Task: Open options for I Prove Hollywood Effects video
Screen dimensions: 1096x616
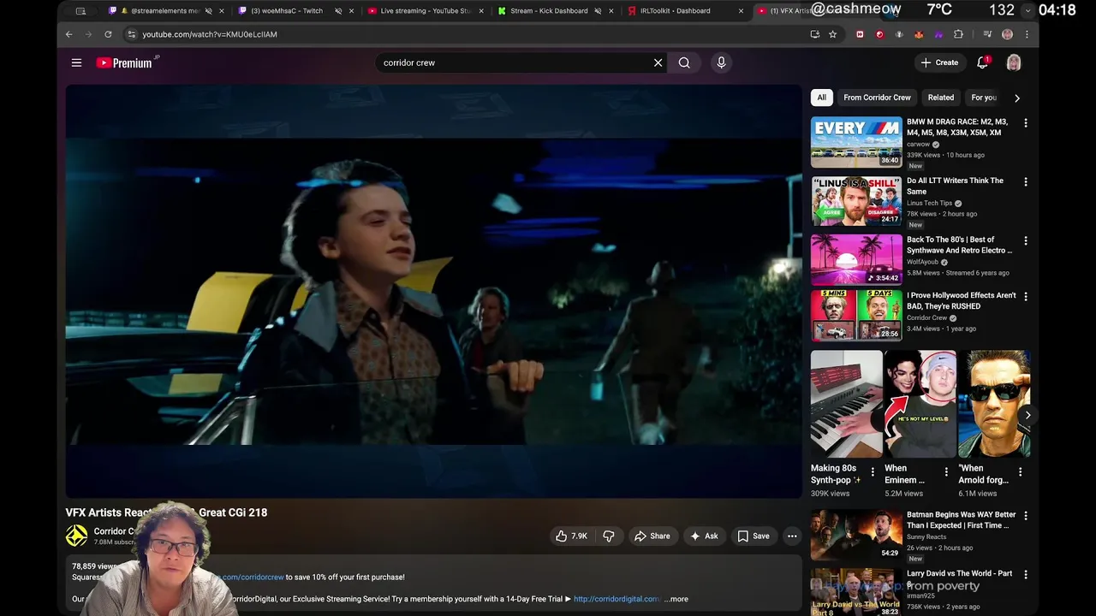Action: point(1025,297)
